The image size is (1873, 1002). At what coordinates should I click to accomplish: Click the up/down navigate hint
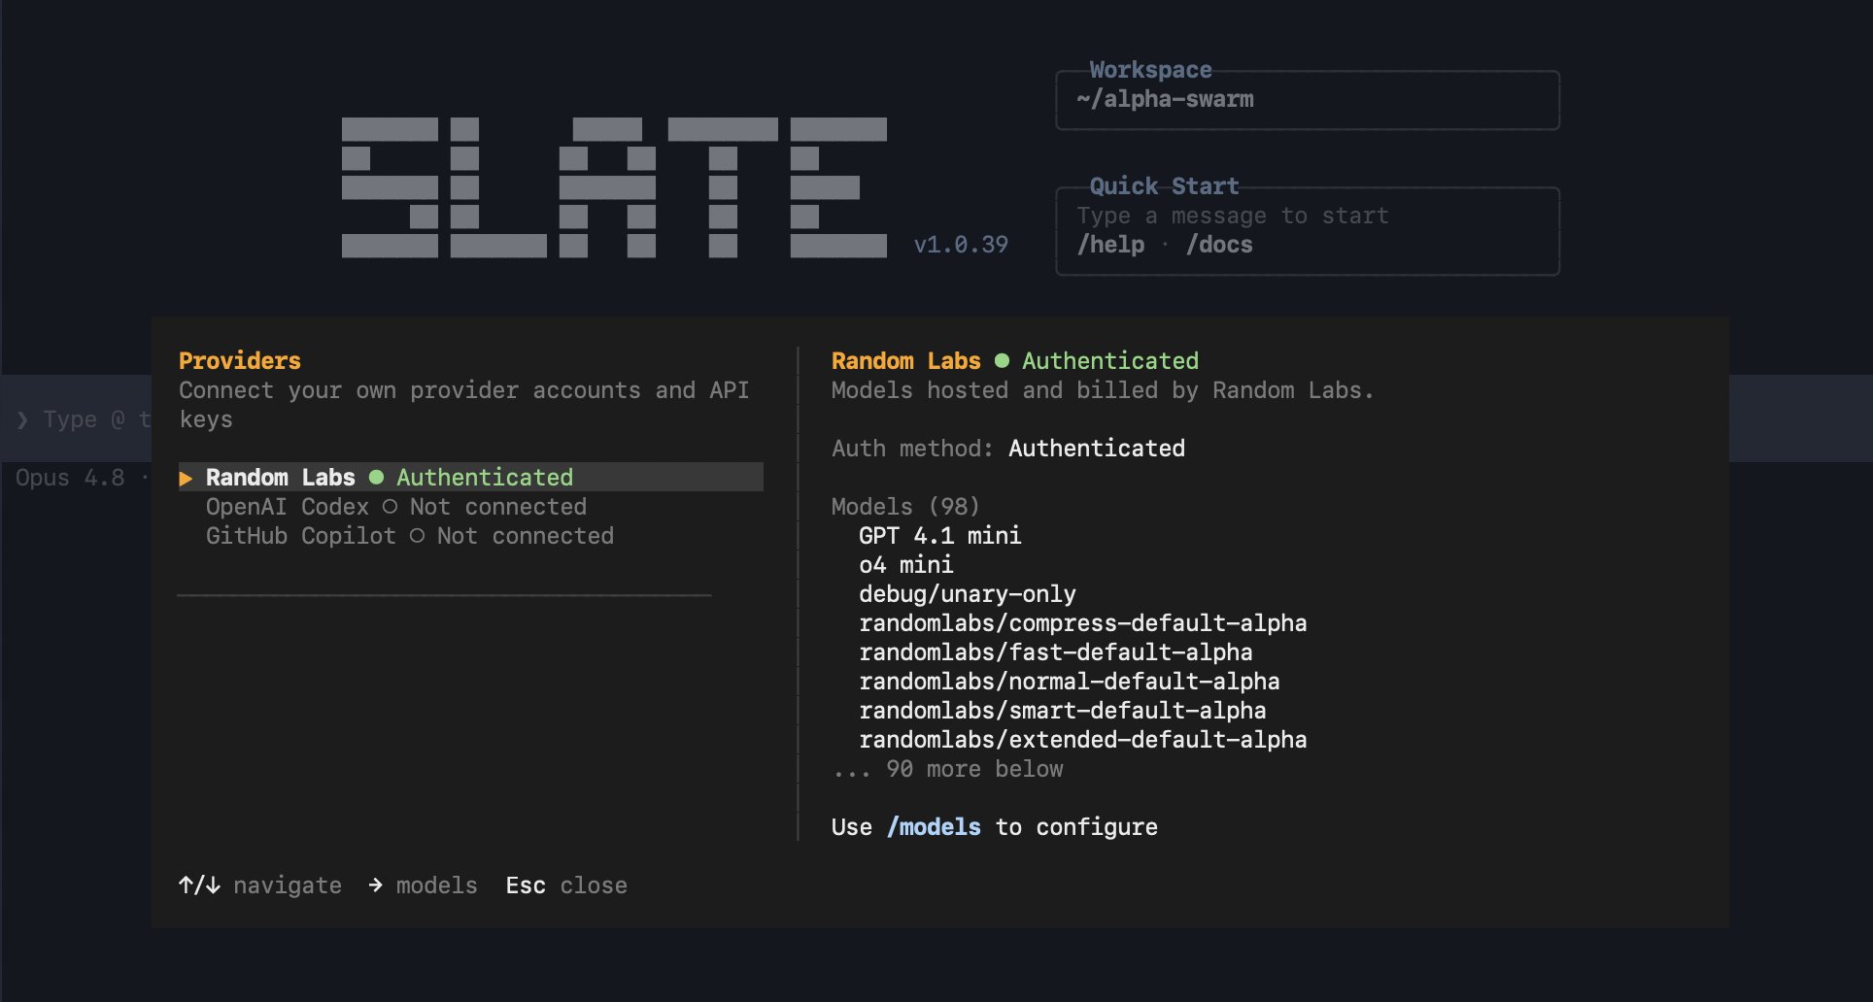260,885
